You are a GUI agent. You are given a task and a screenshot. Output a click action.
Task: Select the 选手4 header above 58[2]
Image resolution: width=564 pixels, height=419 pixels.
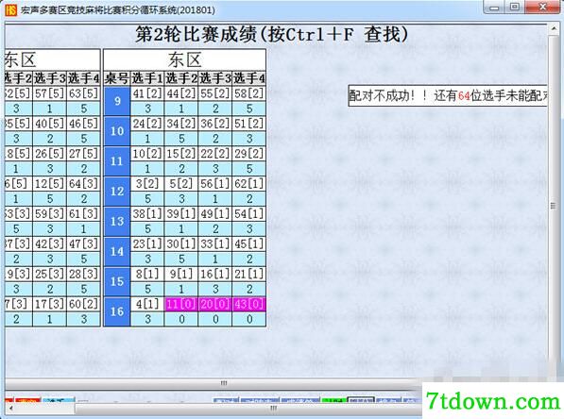(248, 78)
